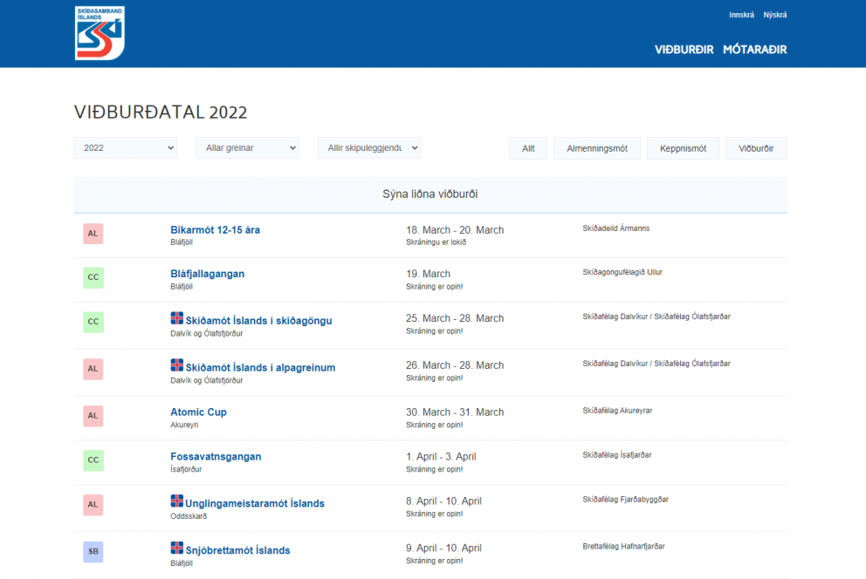Image resolution: width=866 pixels, height=579 pixels.
Task: Click the flag icon beside Skíðamót Íslands í skíðagöngu
Action: pyautogui.click(x=176, y=318)
